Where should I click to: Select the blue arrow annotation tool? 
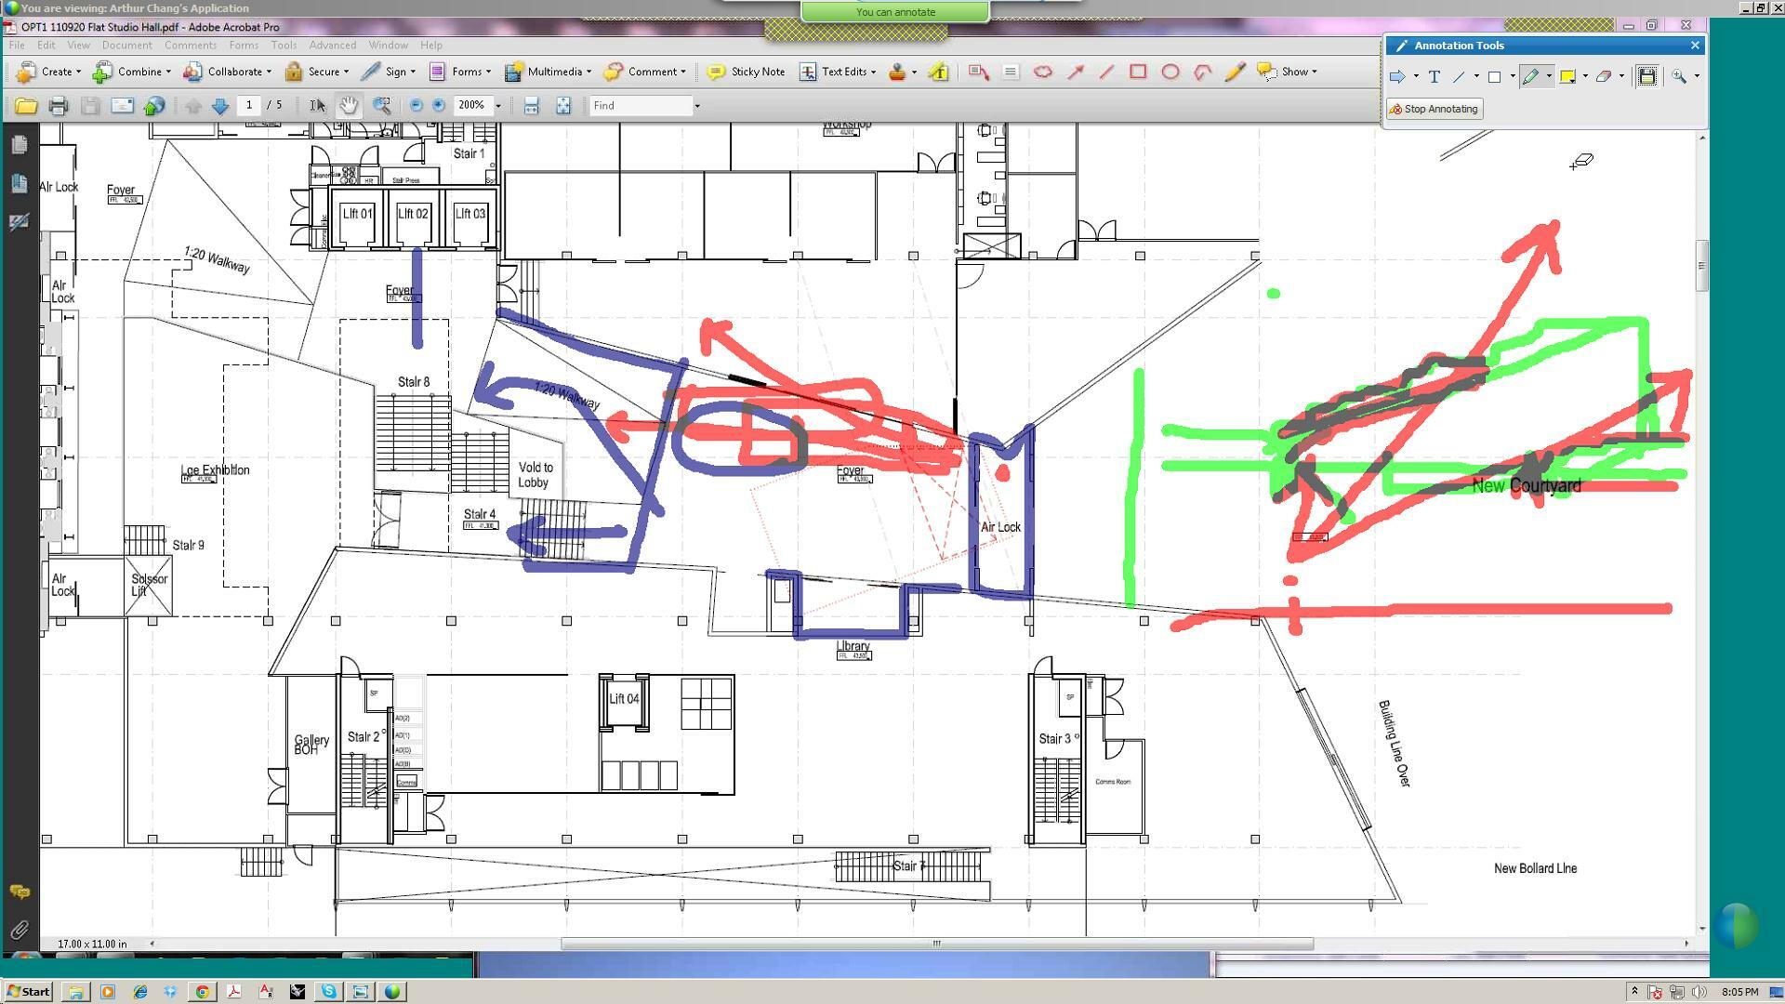tap(1397, 76)
